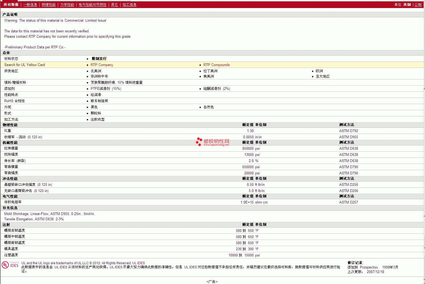This screenshot has height=284, width=425.
Task: Select the 限制发行 material status text
Action: coord(99,59)
